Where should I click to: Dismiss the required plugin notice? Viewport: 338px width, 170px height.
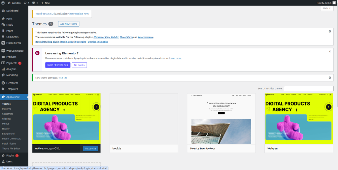(x=330, y=31)
